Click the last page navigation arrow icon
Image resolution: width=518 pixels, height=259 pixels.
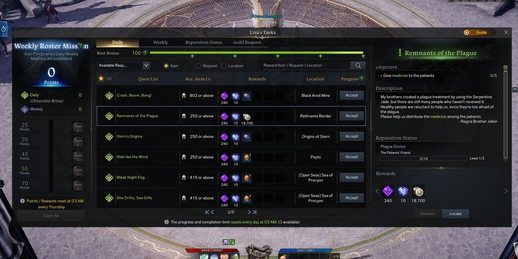coord(255,212)
